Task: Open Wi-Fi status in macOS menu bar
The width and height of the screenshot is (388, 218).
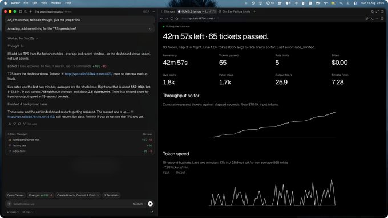Action: pos(326,3)
